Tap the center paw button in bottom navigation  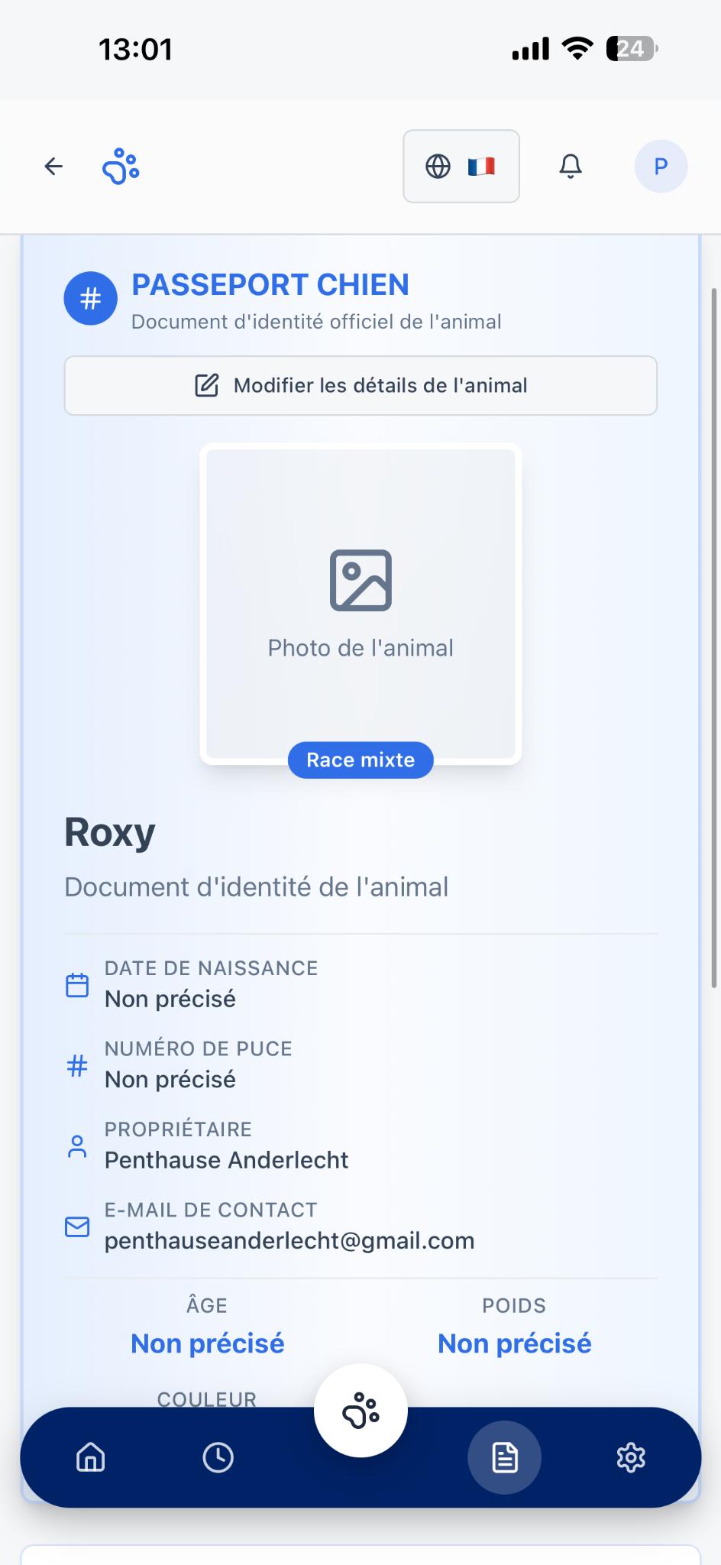point(360,1411)
